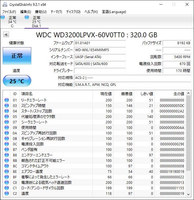Click the インターフェース field UASP (Serial ATA)
The height and width of the screenshot is (200, 194).
click(100, 57)
